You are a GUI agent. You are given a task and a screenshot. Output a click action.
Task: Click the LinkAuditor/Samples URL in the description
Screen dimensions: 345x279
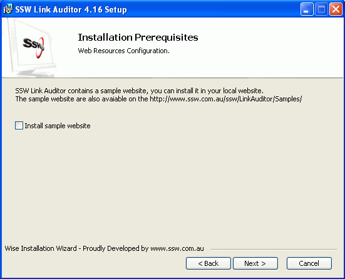[226, 99]
